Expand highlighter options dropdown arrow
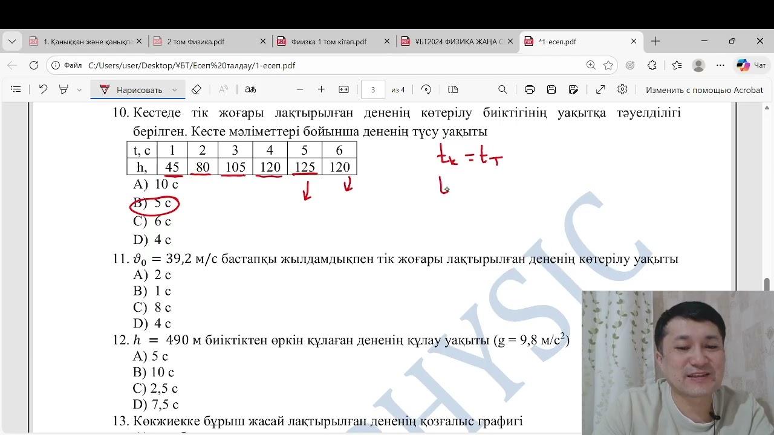 79,90
